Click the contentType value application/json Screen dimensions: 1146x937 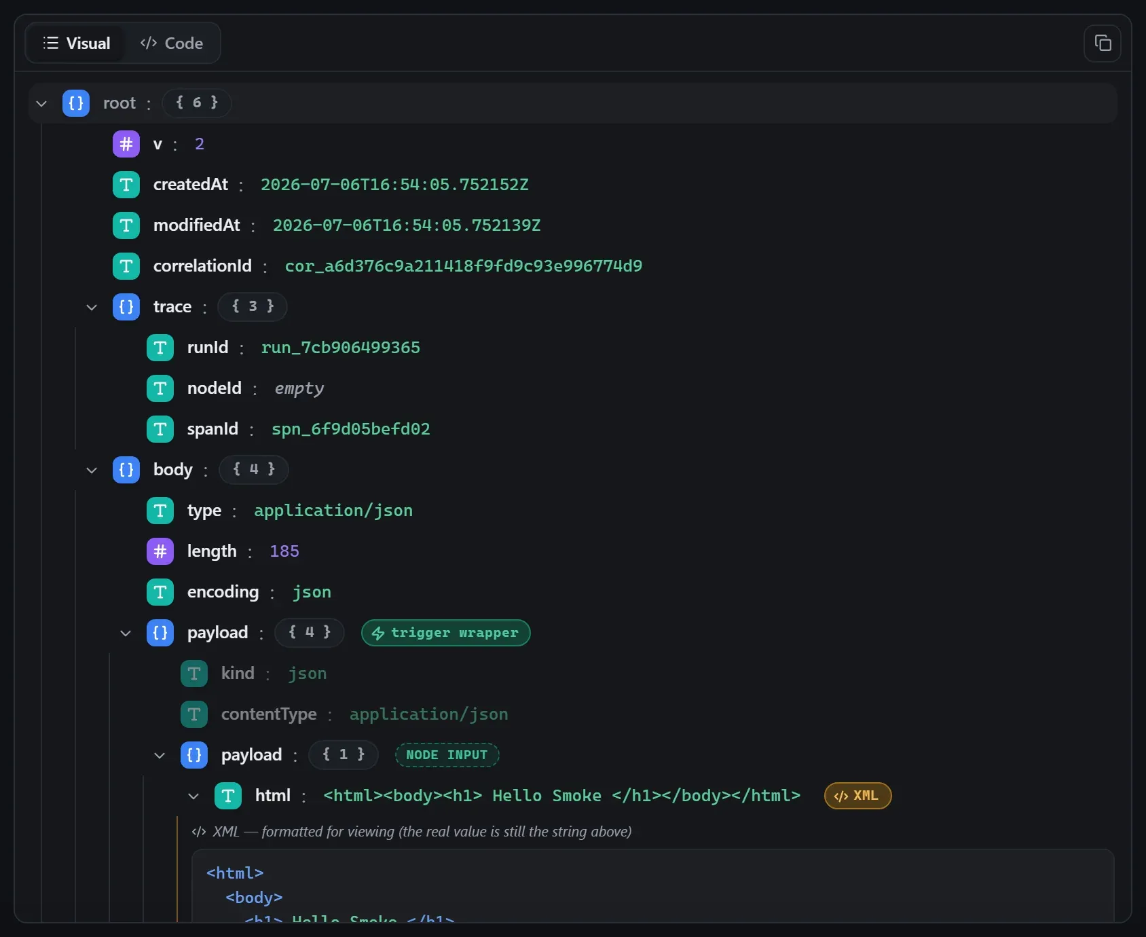pyautogui.click(x=429, y=714)
